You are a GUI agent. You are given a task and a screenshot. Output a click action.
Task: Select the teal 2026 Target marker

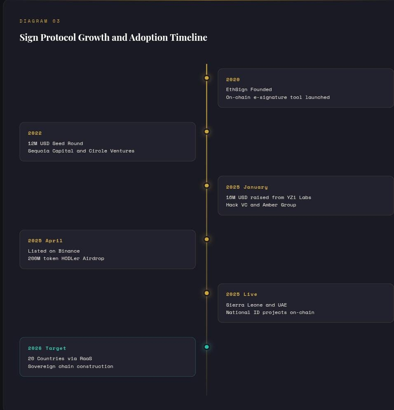[207, 347]
